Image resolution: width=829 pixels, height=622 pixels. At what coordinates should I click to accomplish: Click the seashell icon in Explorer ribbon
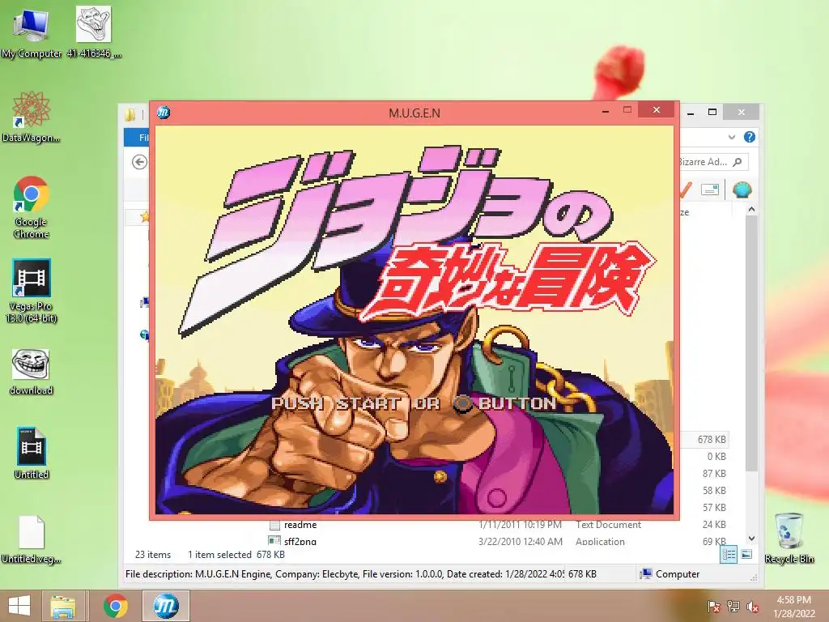tap(742, 190)
